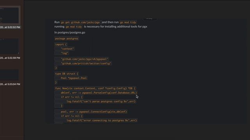Click the 'pgxpool.ConnectConfig(ctx,dbConf)' line
This screenshot has height=140, width=250.
pos(91,112)
